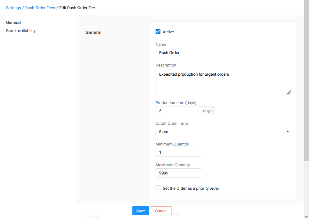The image size is (309, 219).
Task: Click the Description text area
Action: [x=223, y=81]
